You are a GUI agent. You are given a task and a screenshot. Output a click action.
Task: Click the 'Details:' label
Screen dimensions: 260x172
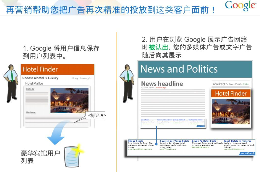tap(30, 89)
